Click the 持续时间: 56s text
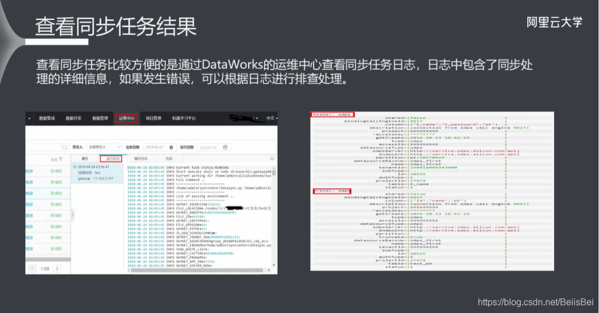599x313 pixels. [x=89, y=173]
